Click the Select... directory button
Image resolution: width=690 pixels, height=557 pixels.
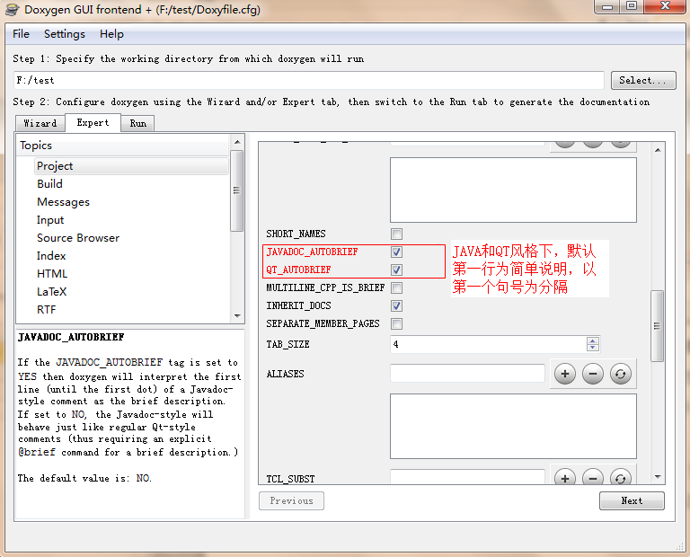(x=643, y=80)
